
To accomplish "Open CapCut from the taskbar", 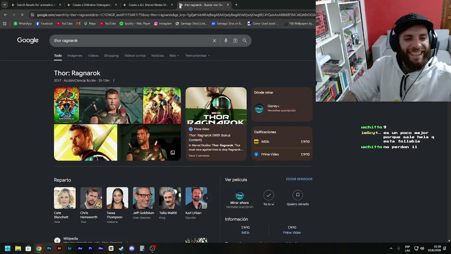I will click(111, 248).
